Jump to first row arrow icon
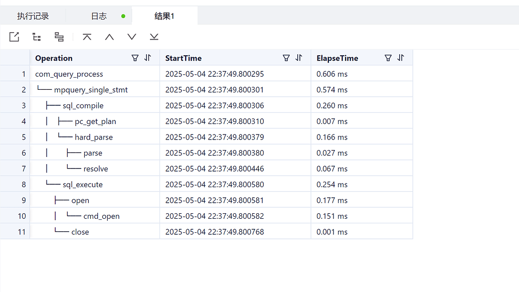The width and height of the screenshot is (519, 292). tap(87, 37)
